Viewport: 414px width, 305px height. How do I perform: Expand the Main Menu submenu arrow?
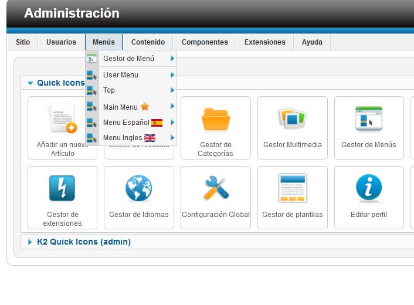[x=172, y=106]
